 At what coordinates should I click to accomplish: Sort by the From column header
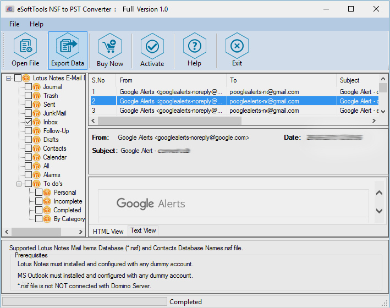click(x=171, y=80)
